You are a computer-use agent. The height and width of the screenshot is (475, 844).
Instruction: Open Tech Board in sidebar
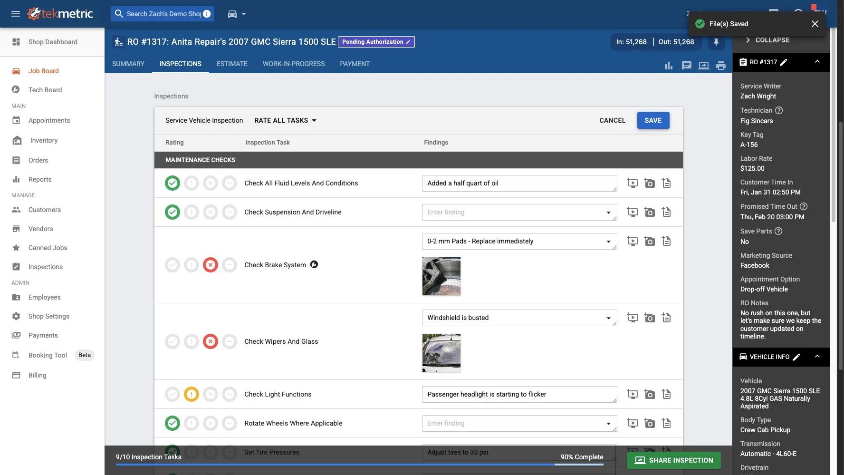point(45,90)
